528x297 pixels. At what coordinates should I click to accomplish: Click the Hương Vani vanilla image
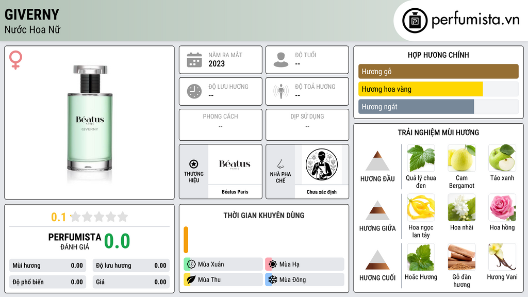502,257
